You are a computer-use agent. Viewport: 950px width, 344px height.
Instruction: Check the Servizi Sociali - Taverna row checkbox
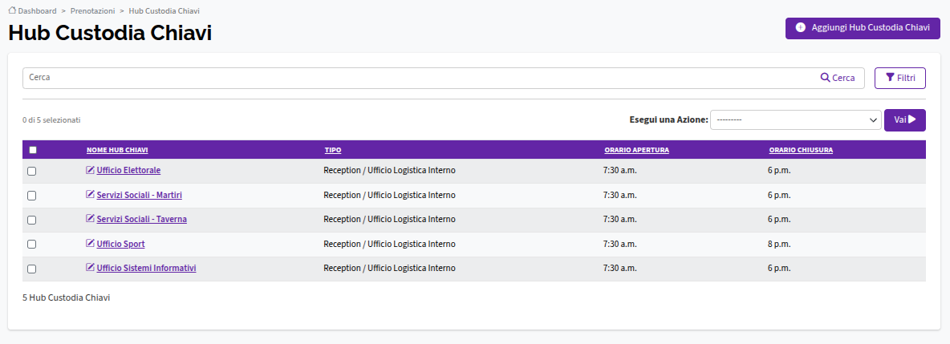(x=32, y=220)
